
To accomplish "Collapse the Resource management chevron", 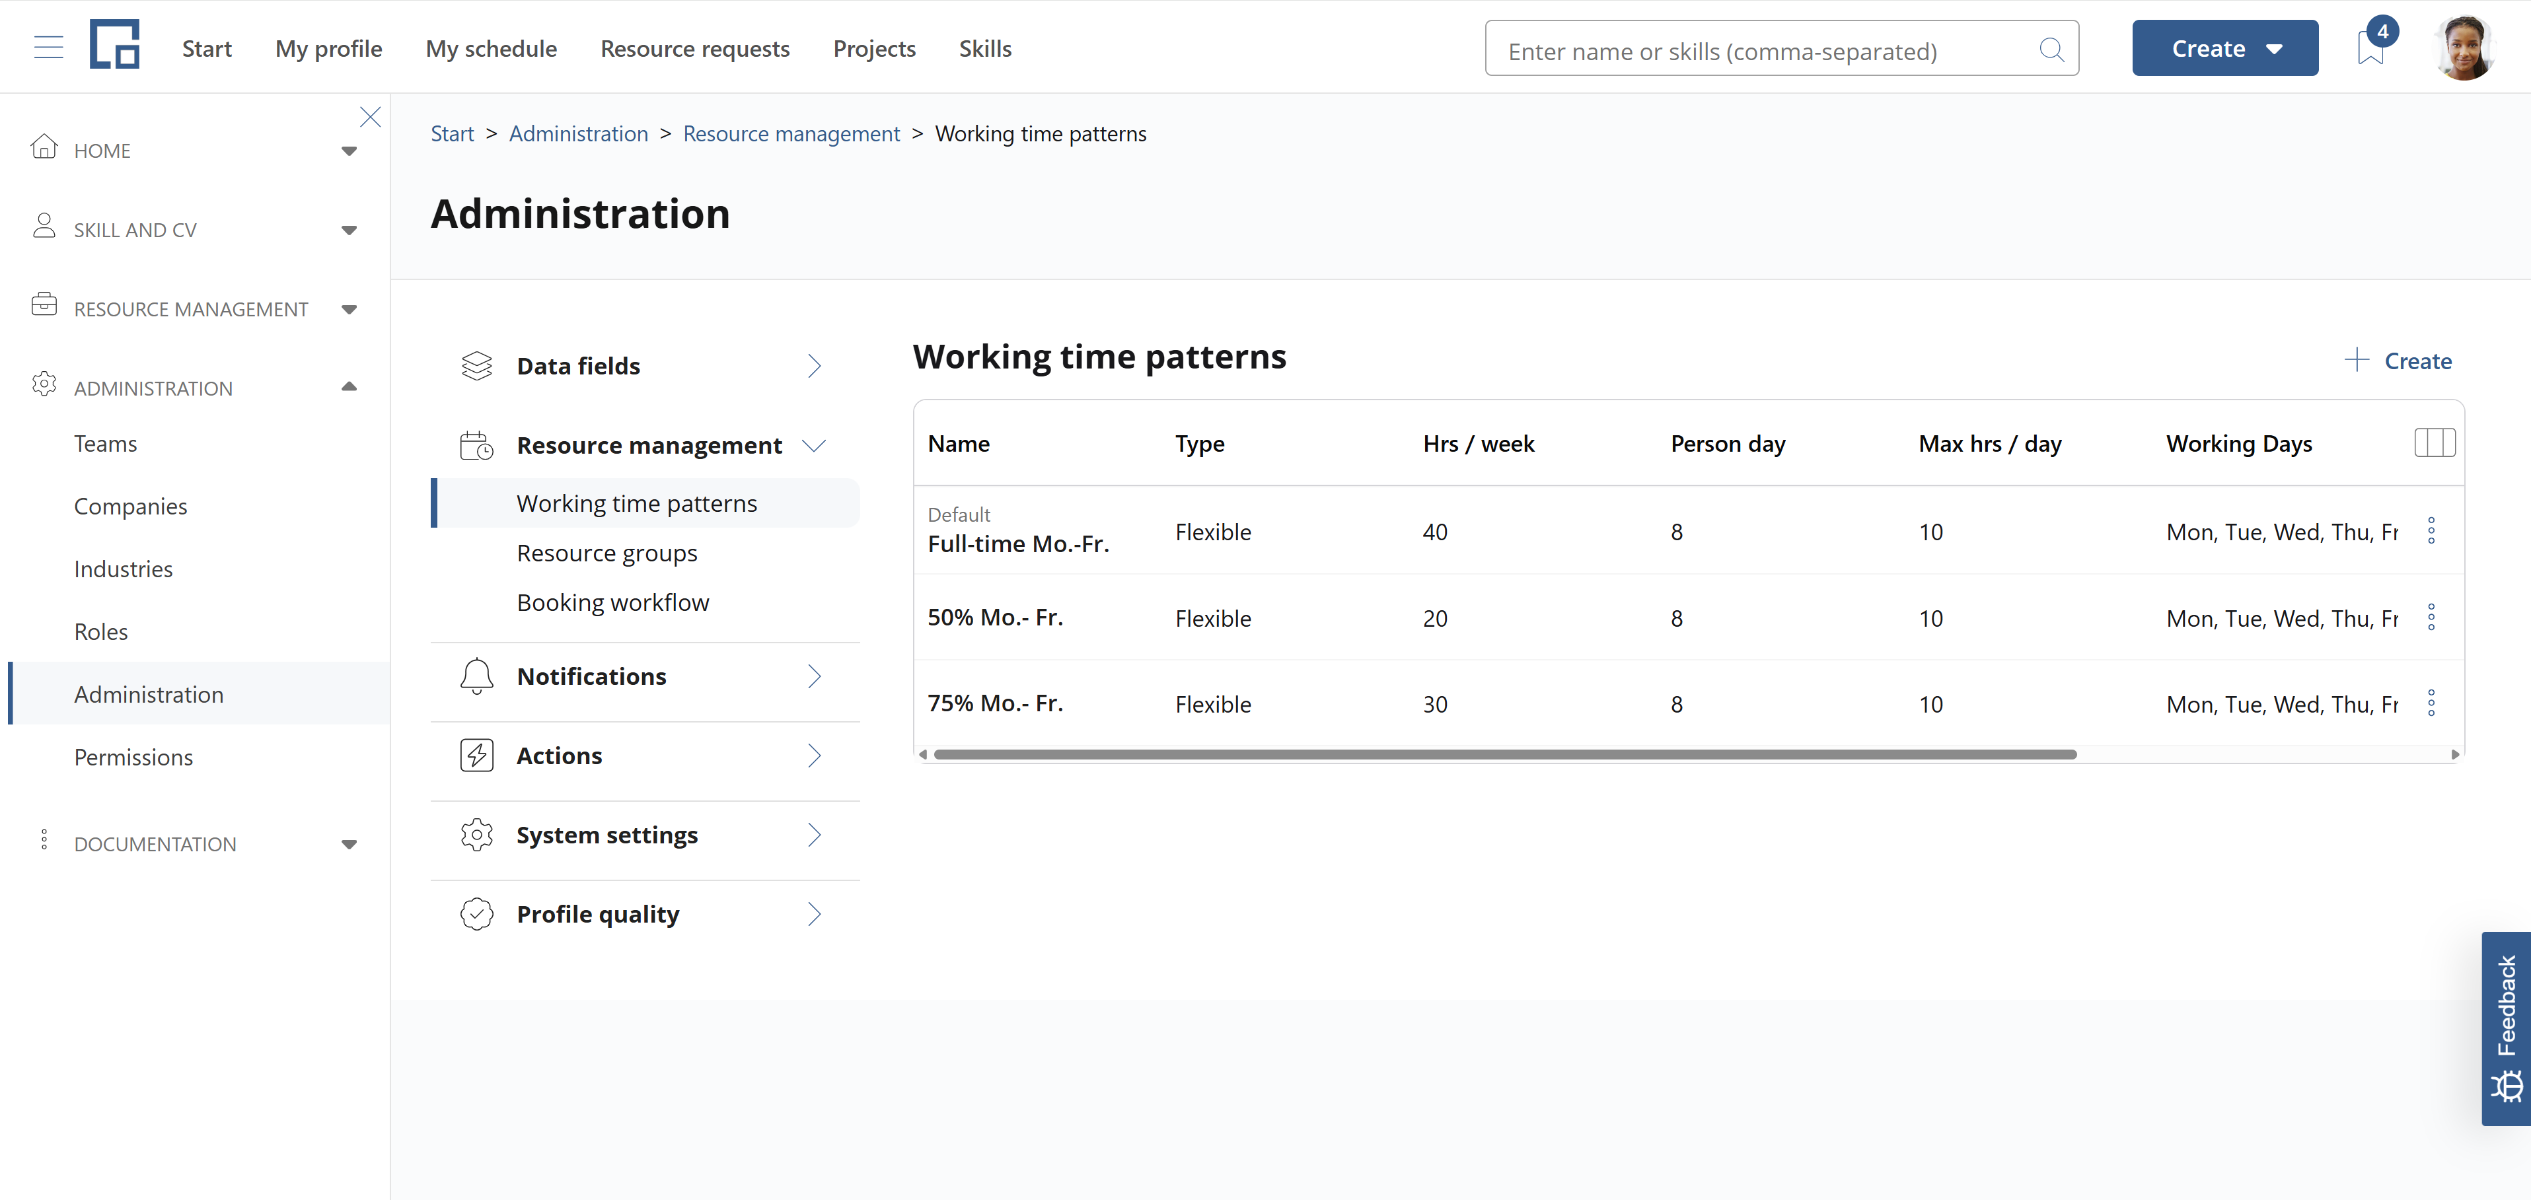I will click(815, 445).
